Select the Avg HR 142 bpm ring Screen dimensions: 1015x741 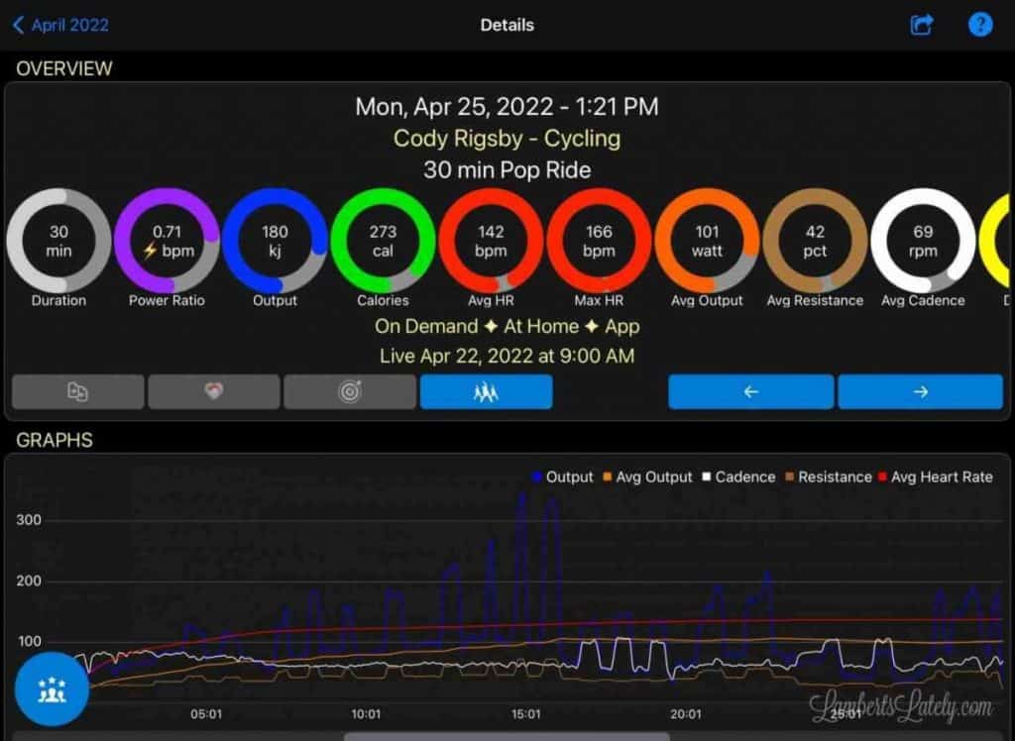[x=491, y=241]
